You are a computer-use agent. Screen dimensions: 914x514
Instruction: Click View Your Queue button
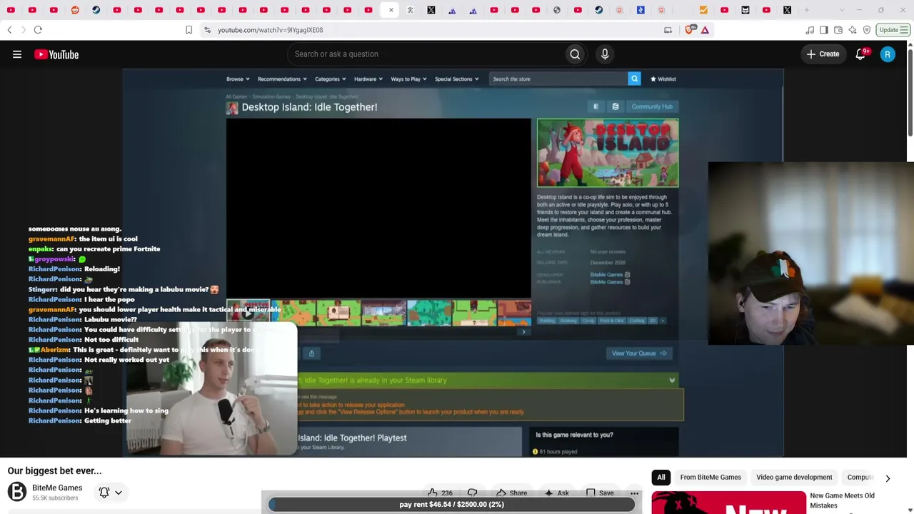coord(638,353)
